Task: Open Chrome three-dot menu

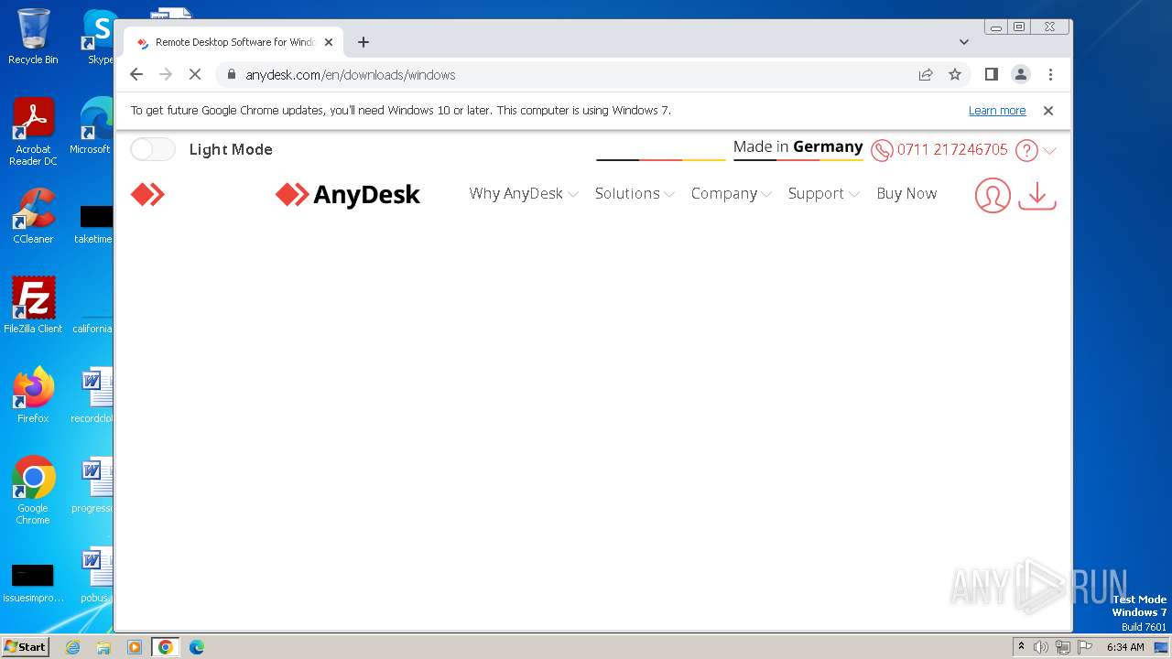Action: click(x=1050, y=74)
